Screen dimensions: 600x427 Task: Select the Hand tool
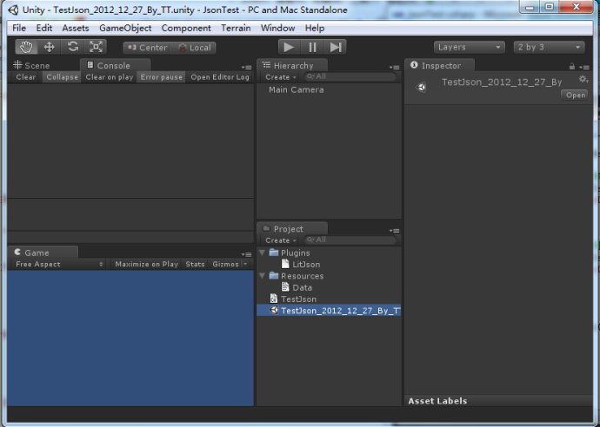(x=26, y=47)
